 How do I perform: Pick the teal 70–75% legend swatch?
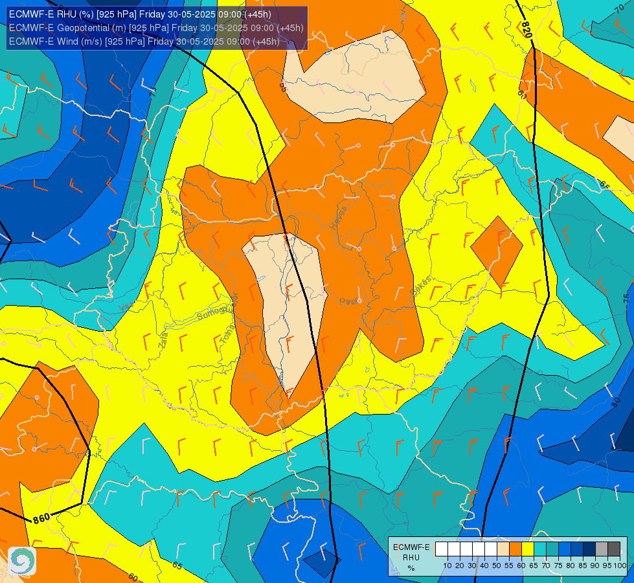(552, 549)
